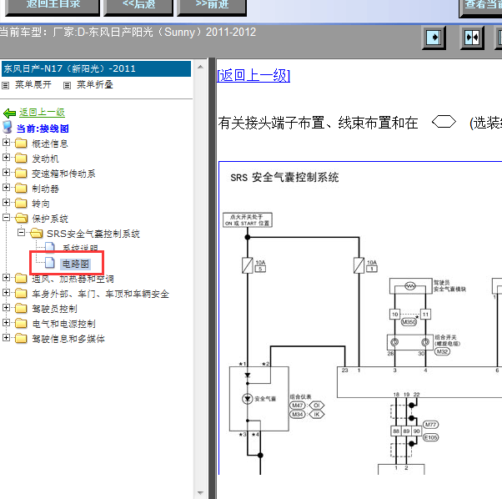The width and height of the screenshot is (502, 499).
Task: Click the 电路图 document icon
Action: 50,262
